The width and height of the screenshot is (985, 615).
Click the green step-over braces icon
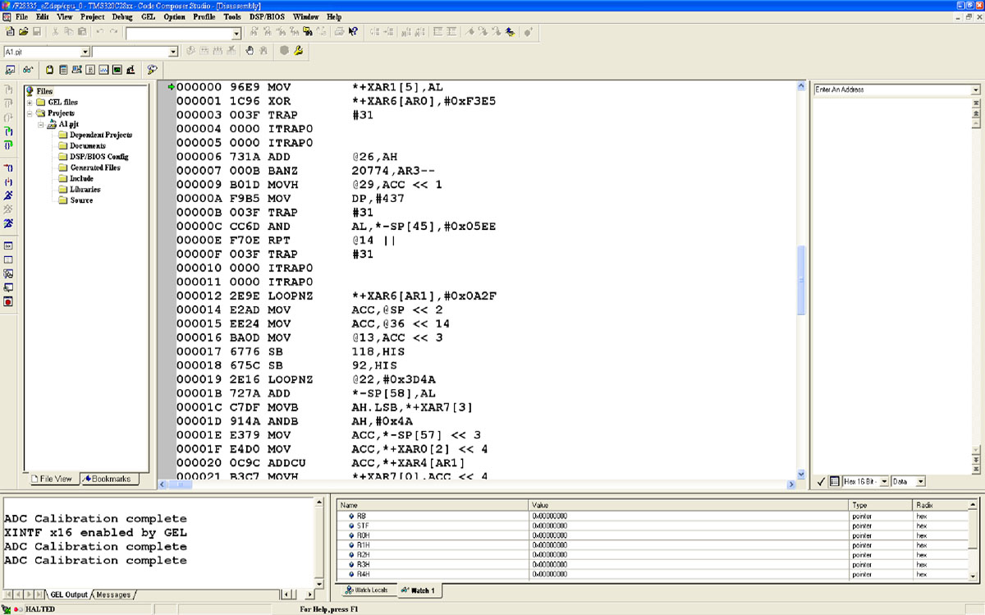(8, 145)
